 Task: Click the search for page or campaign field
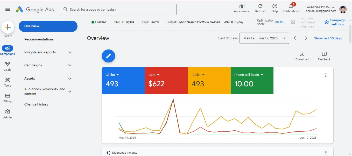118,10
